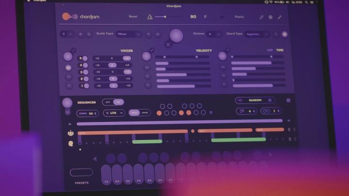Click the Chordjam logo
This screenshot has height=196, width=349.
point(81,16)
